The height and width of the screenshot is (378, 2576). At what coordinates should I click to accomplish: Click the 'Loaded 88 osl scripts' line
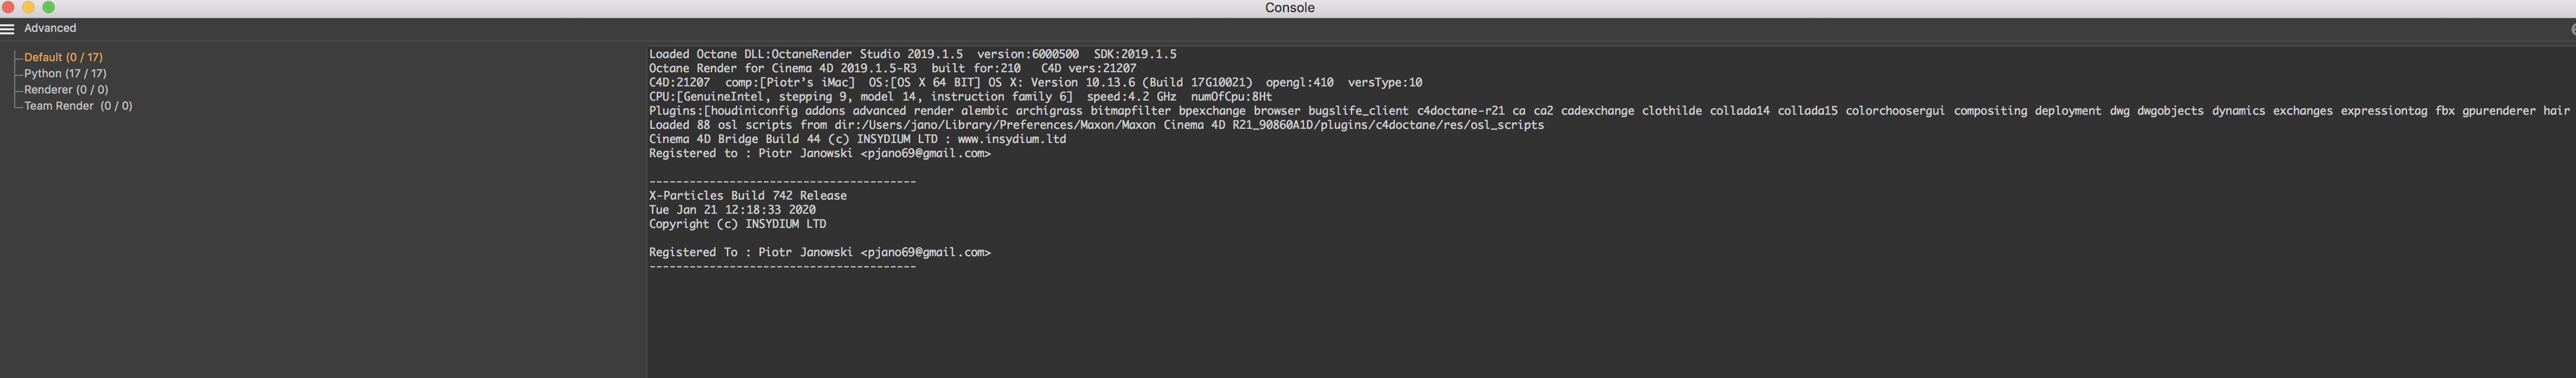click(1095, 126)
